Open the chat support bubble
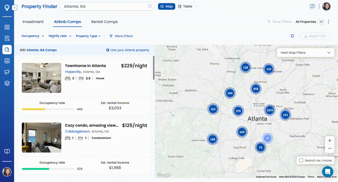The width and height of the screenshot is (338, 182). pyautogui.click(x=328, y=172)
